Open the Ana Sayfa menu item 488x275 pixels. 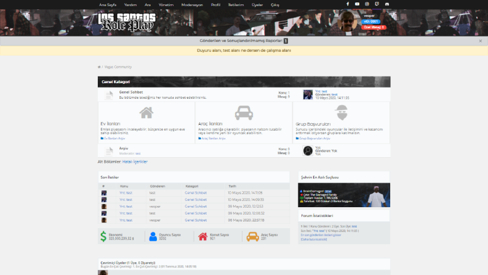108,5
